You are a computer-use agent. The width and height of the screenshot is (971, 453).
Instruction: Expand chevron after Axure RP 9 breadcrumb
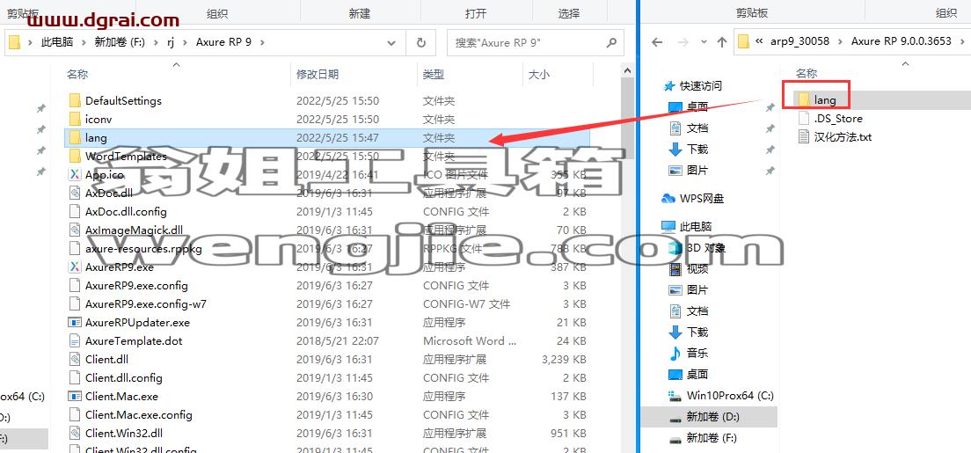coord(262,42)
